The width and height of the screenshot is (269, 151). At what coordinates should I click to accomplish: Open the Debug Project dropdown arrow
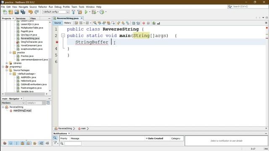click(x=98, y=12)
